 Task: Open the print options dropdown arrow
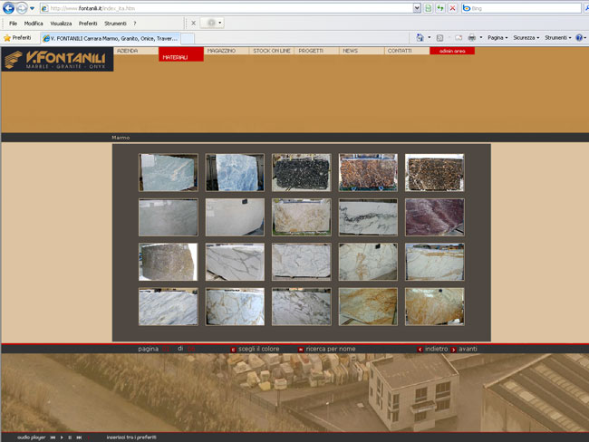[481, 37]
